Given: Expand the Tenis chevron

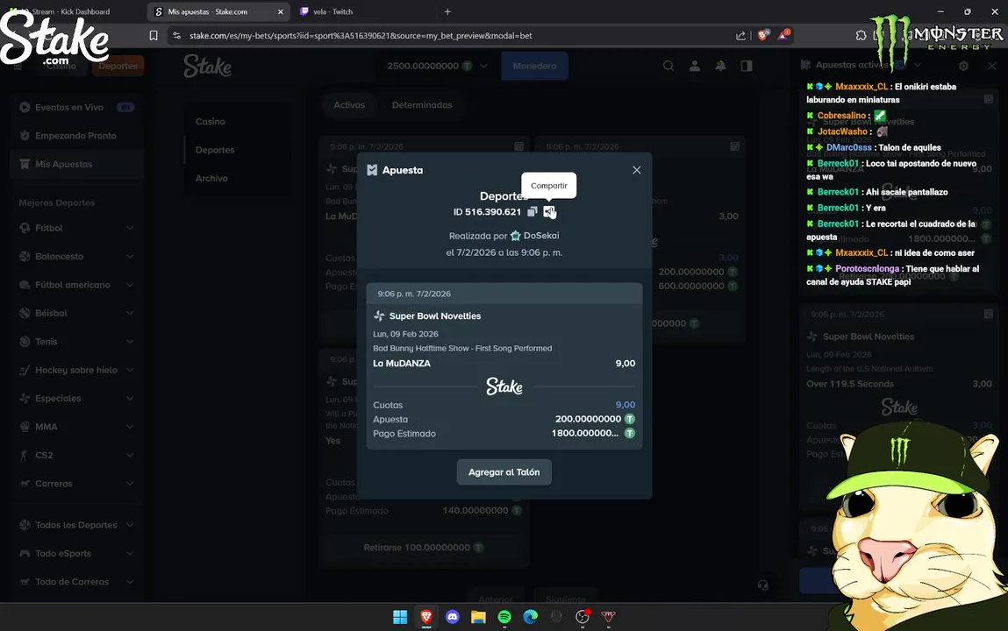Looking at the screenshot, I should coord(130,342).
